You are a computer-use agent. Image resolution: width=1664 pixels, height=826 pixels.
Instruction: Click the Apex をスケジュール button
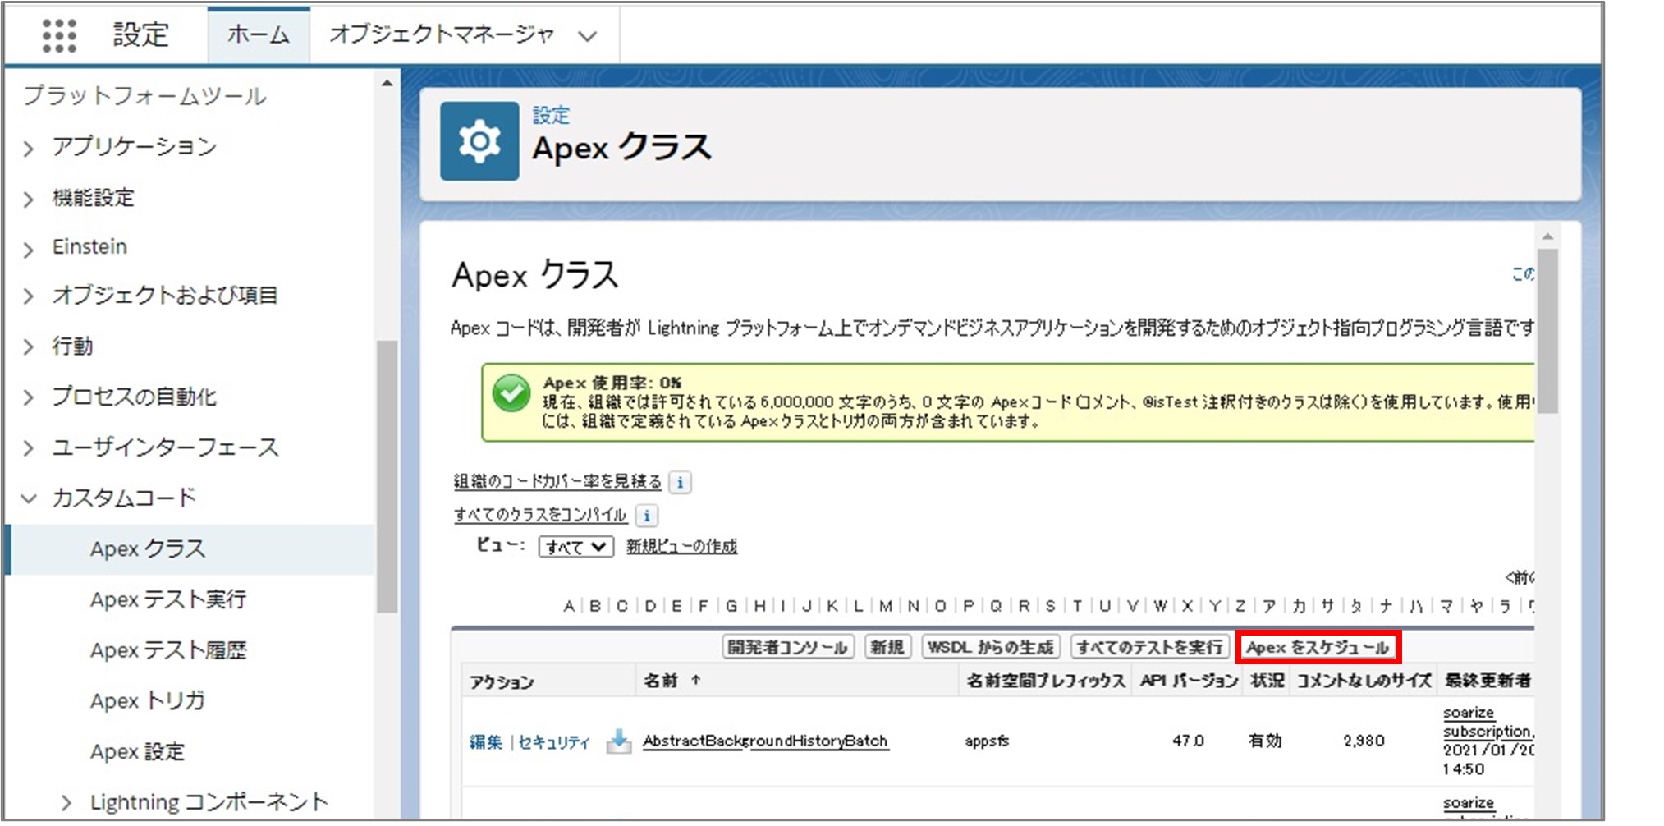pos(1318,647)
